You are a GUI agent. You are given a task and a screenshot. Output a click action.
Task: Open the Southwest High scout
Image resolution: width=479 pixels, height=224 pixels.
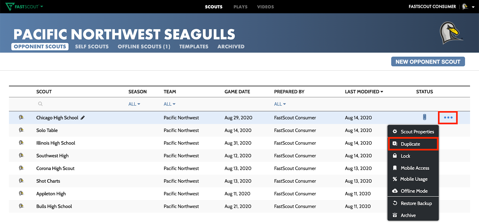[x=52, y=156]
